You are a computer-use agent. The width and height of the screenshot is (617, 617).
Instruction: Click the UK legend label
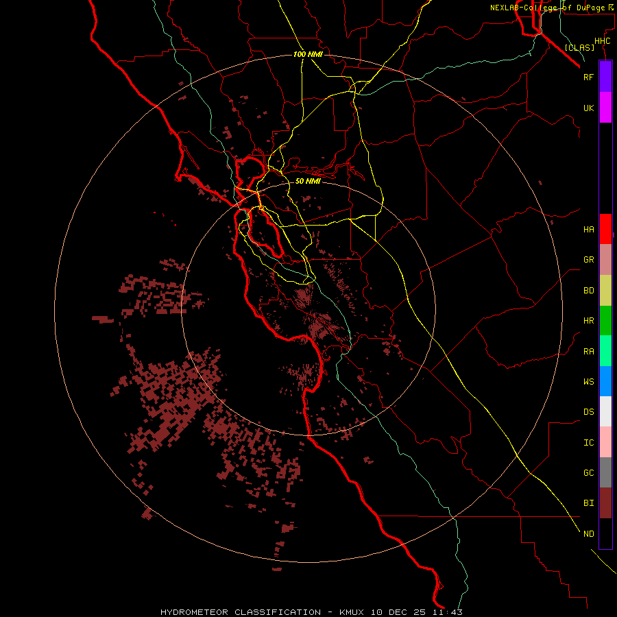[588, 108]
